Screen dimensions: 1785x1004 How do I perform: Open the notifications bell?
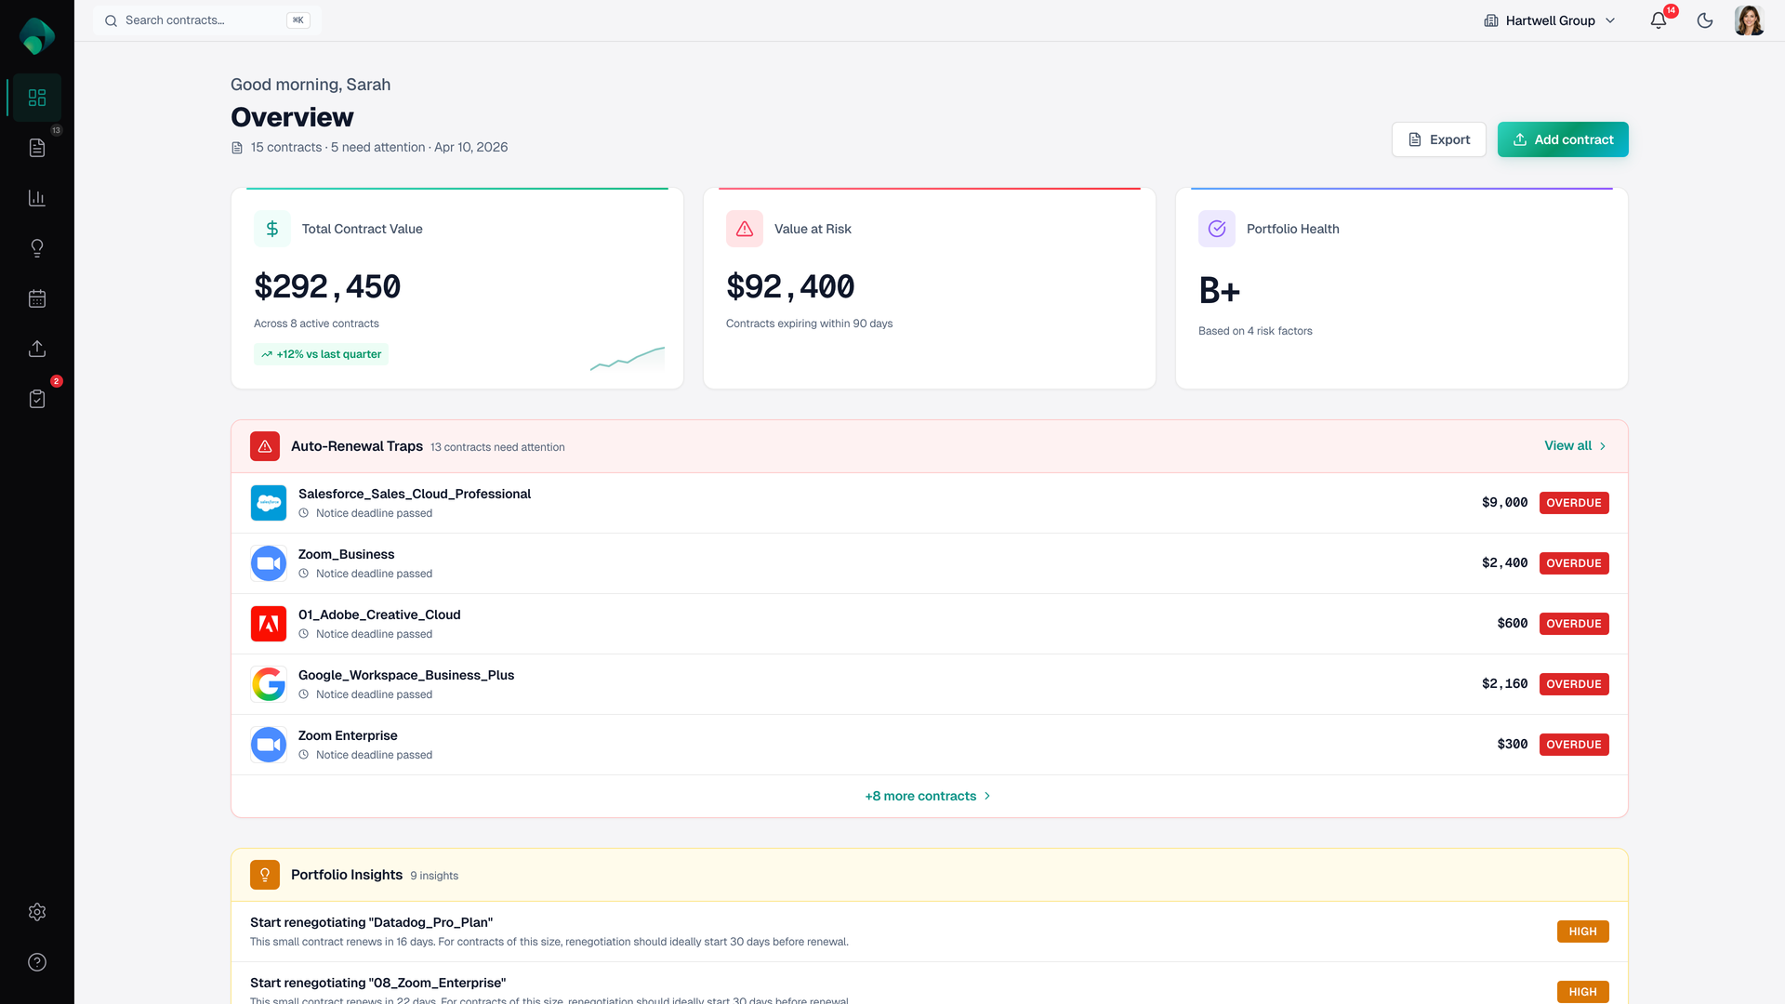[1659, 20]
